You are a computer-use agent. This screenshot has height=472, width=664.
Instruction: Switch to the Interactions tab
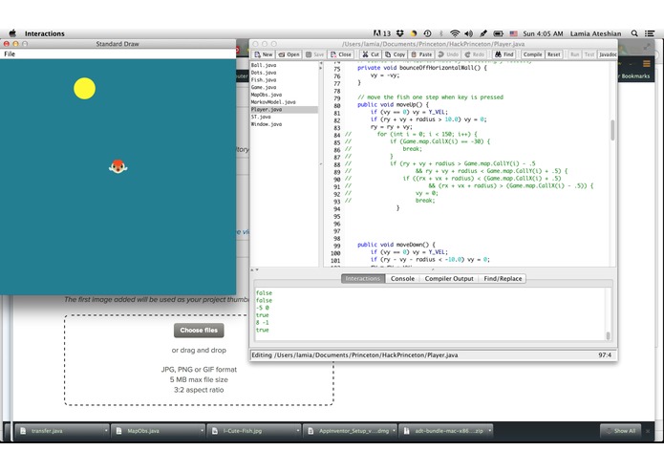pos(363,279)
